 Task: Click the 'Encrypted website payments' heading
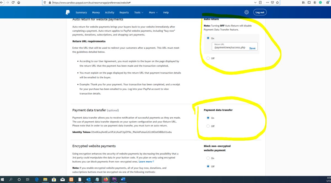point(94,146)
